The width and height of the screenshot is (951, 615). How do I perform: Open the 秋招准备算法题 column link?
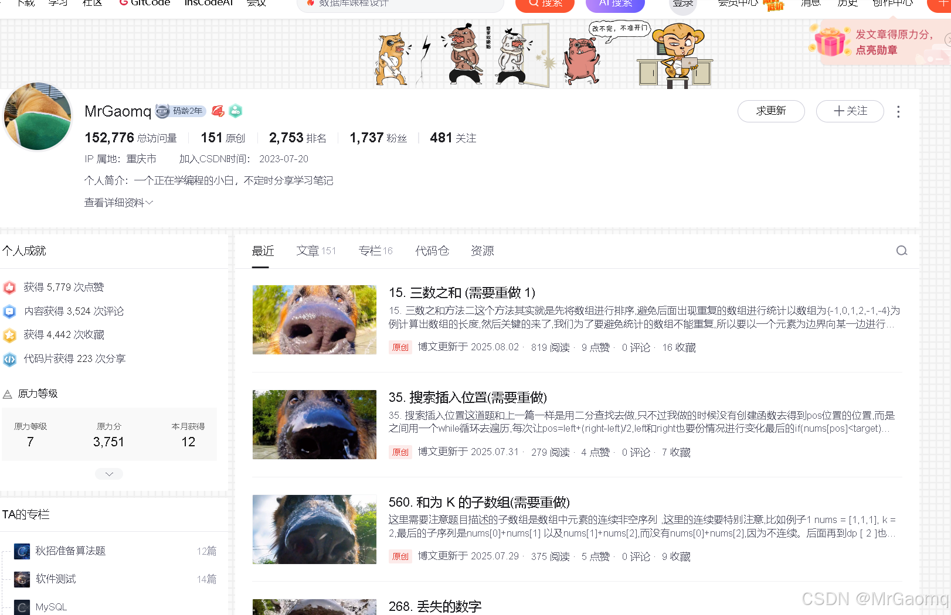70,551
